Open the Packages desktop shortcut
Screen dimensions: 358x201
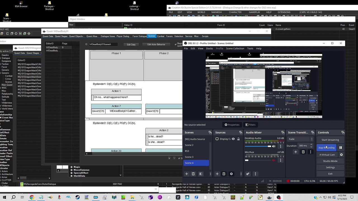[49, 6]
